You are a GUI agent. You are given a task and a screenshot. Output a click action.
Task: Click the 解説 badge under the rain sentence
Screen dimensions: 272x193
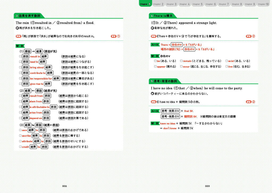point(18,36)
